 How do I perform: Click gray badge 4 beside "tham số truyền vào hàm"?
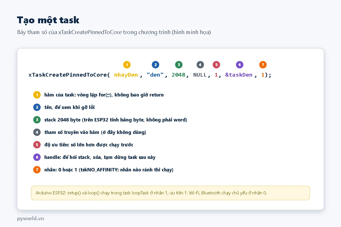[x=37, y=132]
